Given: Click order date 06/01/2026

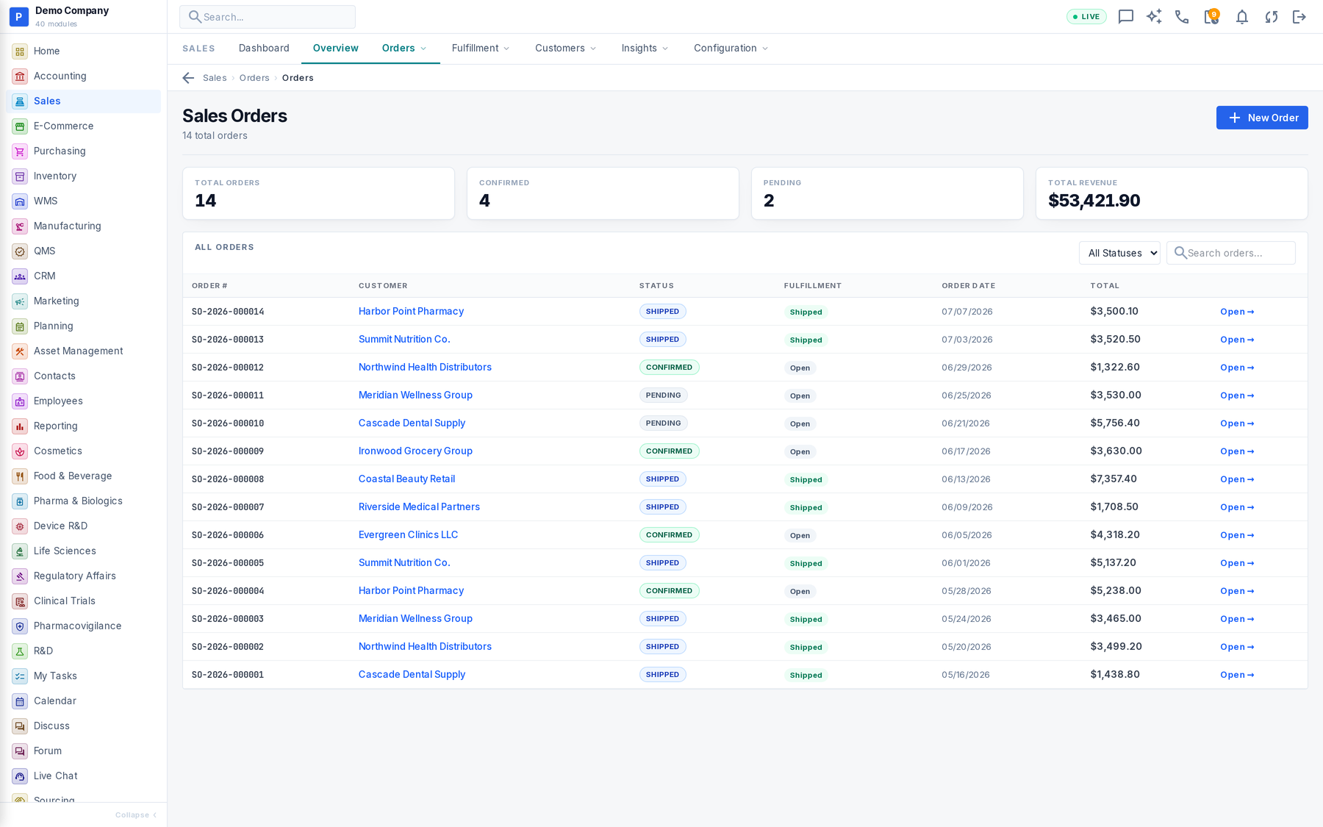Looking at the screenshot, I should point(966,563).
